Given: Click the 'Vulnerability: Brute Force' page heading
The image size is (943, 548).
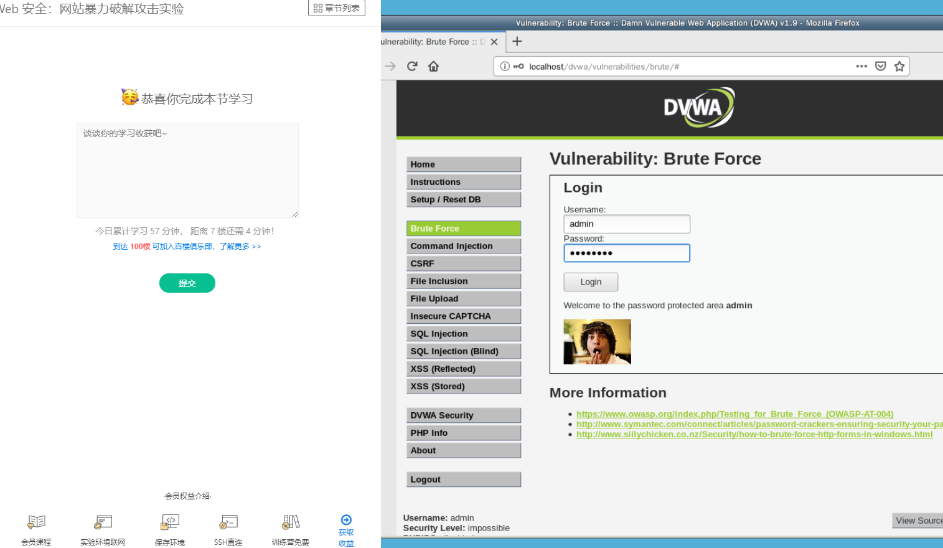Looking at the screenshot, I should pos(655,159).
